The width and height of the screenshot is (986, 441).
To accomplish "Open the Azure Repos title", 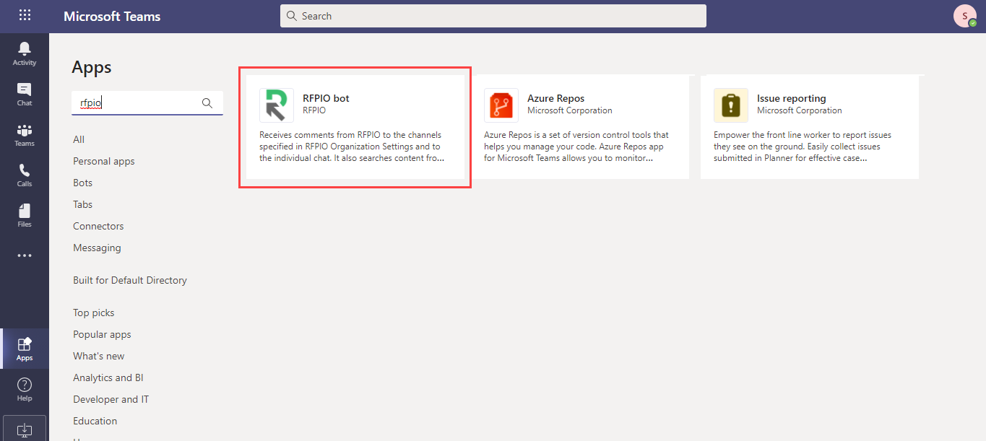I will point(555,98).
